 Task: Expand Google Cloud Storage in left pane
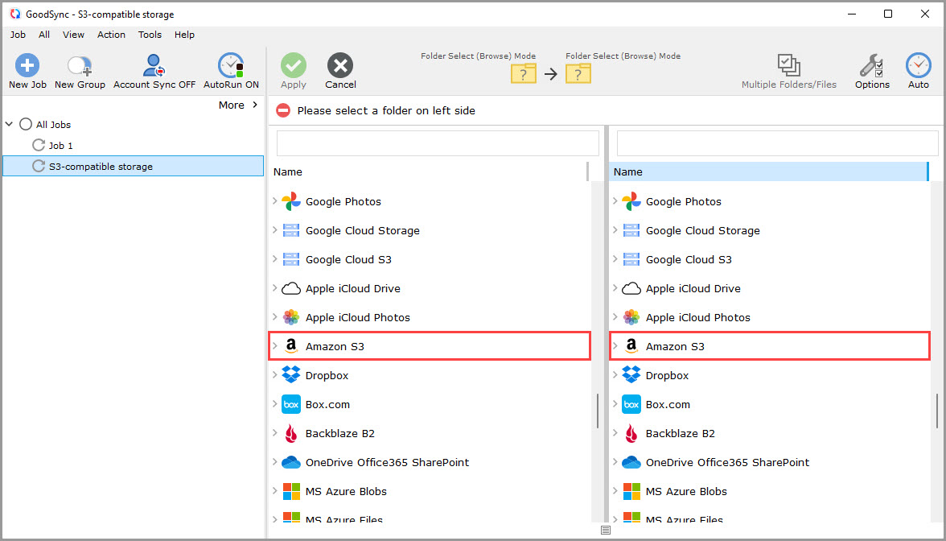point(275,230)
